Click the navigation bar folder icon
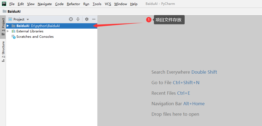 pos(5,11)
